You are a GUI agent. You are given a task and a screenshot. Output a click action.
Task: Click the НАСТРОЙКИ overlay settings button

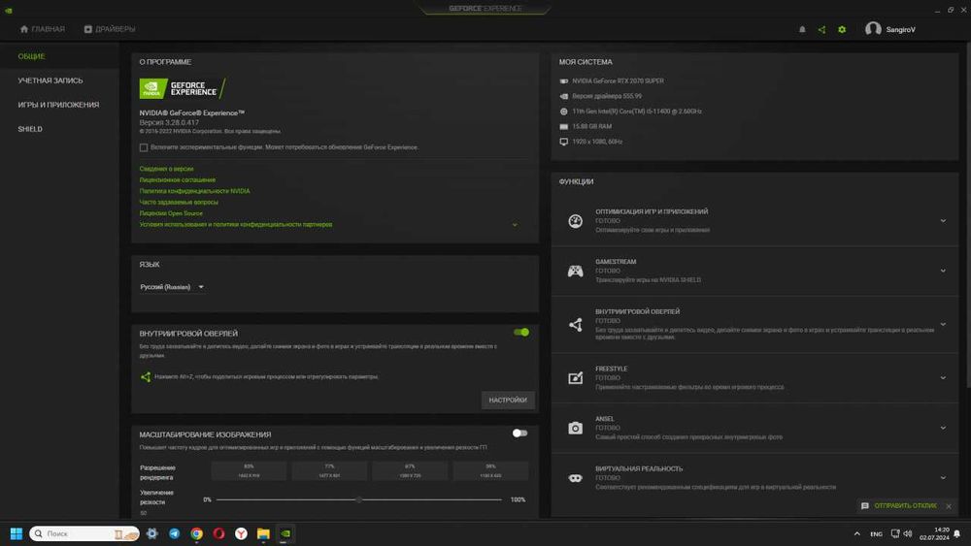pos(508,401)
